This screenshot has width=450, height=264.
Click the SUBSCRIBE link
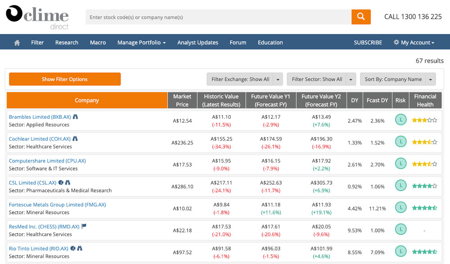pyautogui.click(x=368, y=42)
